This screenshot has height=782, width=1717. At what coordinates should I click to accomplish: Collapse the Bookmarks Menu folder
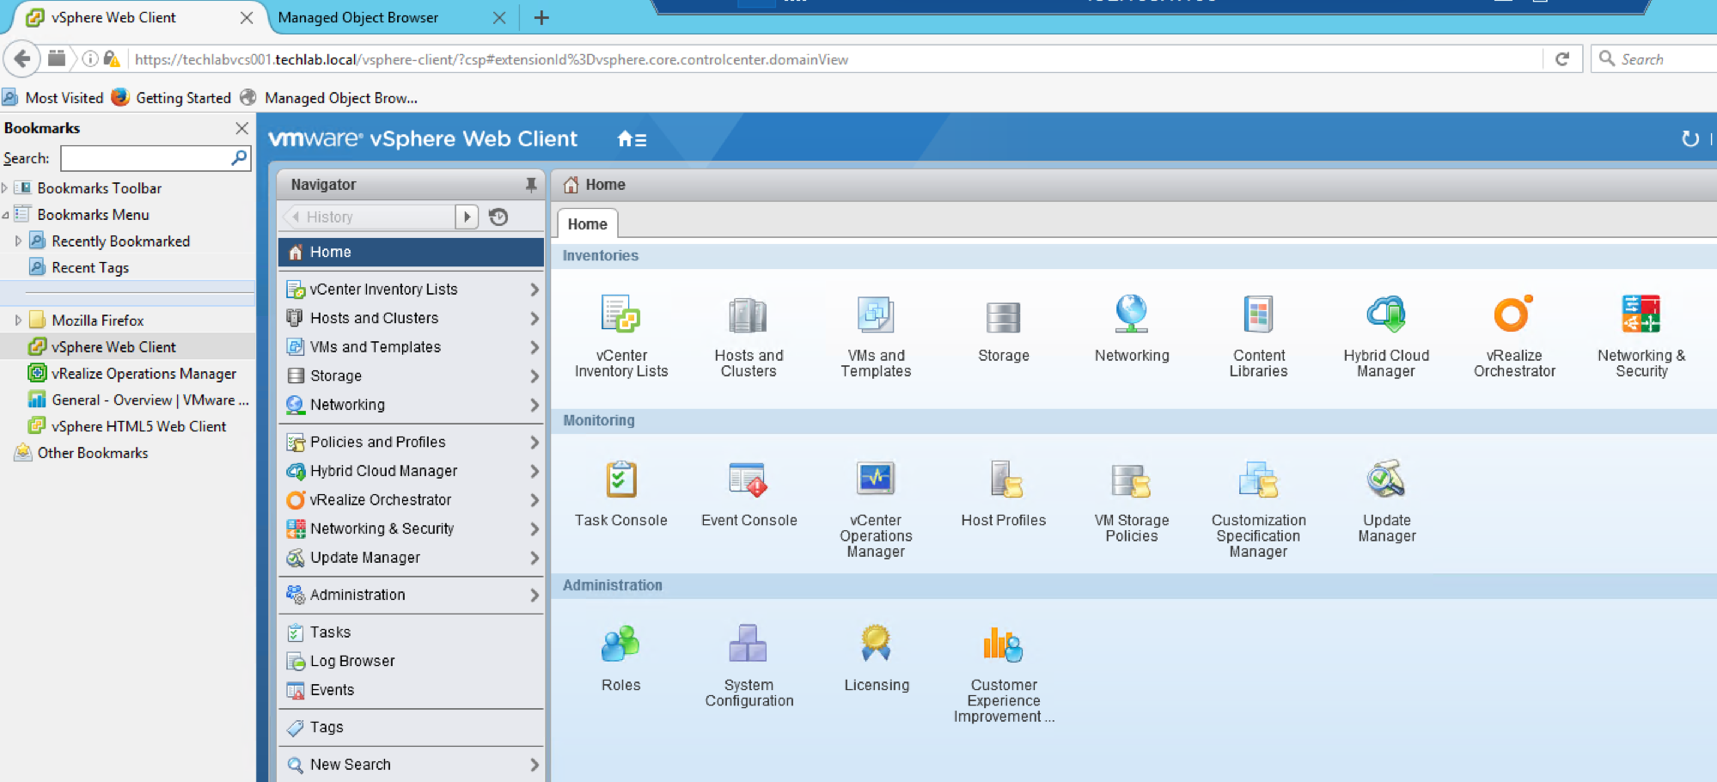point(5,215)
